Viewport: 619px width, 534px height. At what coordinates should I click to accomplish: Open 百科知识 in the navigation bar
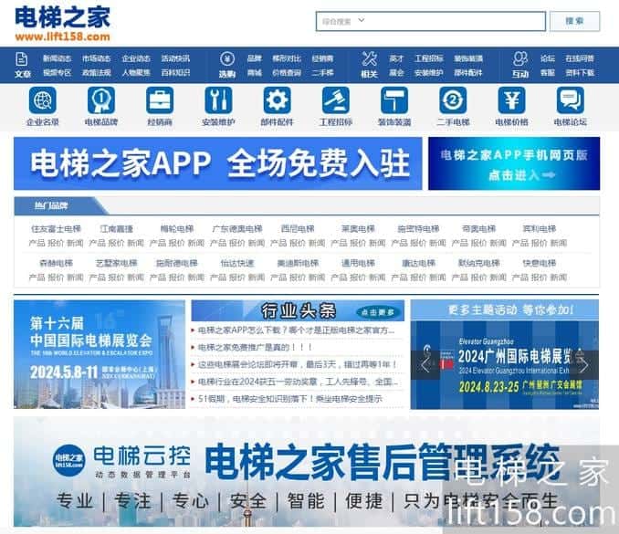[x=175, y=73]
